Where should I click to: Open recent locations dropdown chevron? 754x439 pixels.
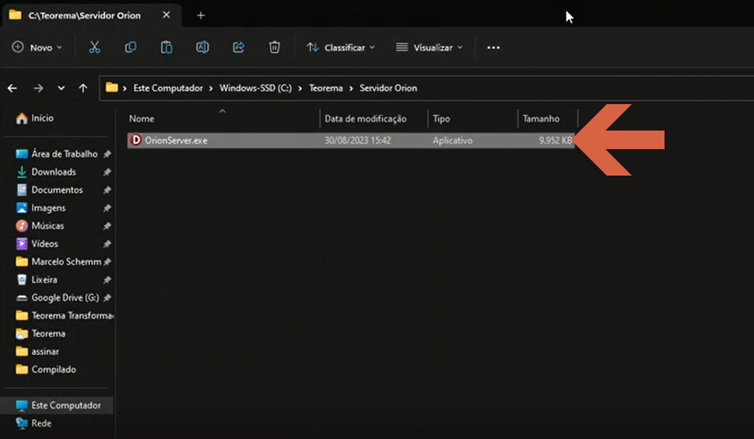point(61,89)
